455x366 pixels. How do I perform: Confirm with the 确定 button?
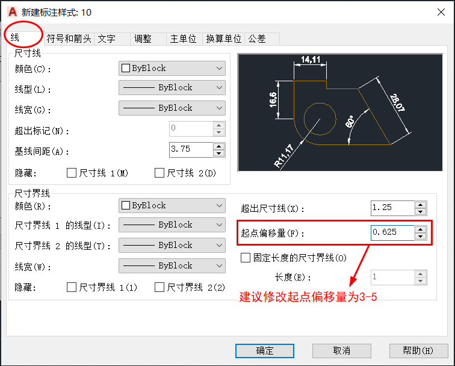265,350
